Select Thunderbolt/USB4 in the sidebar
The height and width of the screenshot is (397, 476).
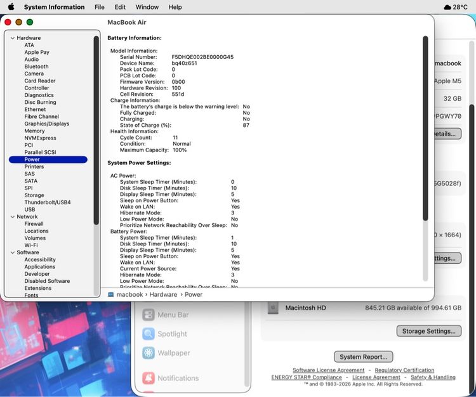[x=48, y=202]
